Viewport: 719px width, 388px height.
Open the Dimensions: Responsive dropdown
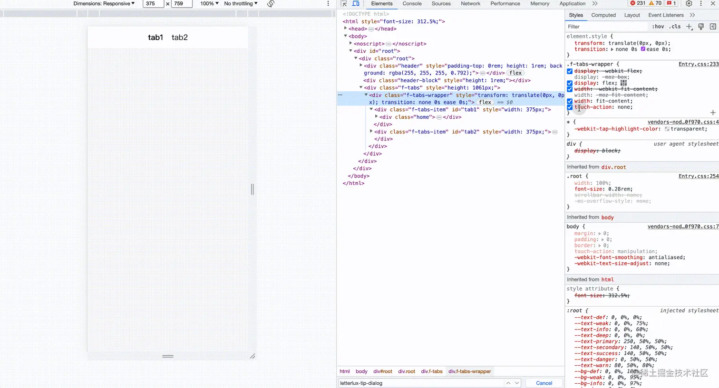(104, 3)
